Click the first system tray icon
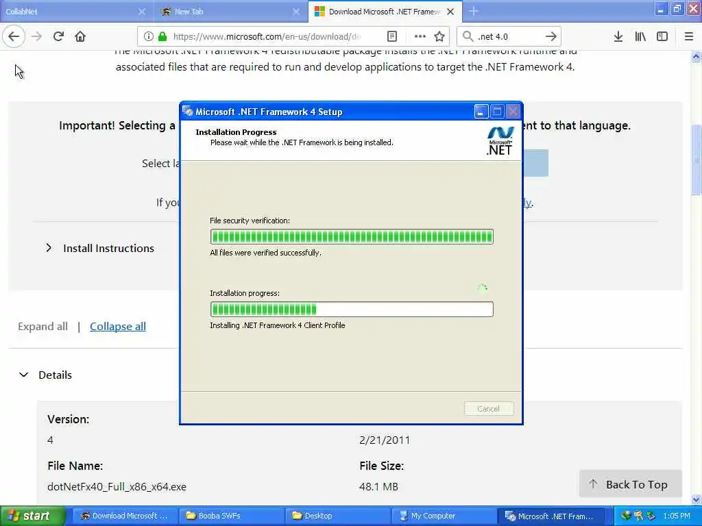This screenshot has height=526, width=702. (625, 516)
